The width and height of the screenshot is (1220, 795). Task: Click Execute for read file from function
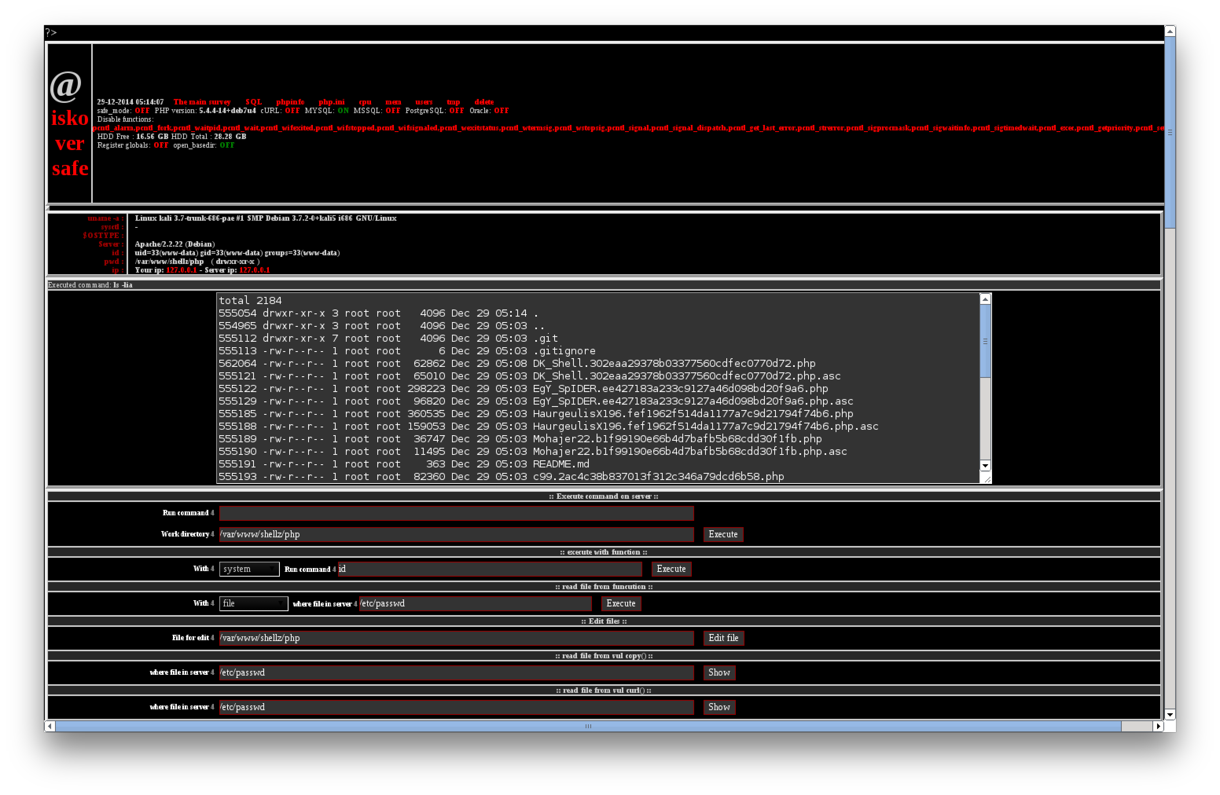coord(621,603)
